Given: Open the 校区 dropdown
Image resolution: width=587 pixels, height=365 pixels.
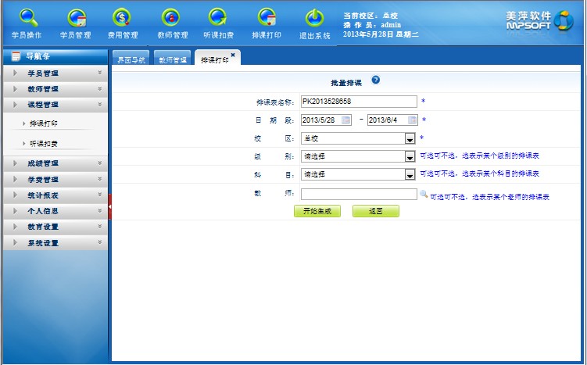Looking at the screenshot, I should 410,138.
